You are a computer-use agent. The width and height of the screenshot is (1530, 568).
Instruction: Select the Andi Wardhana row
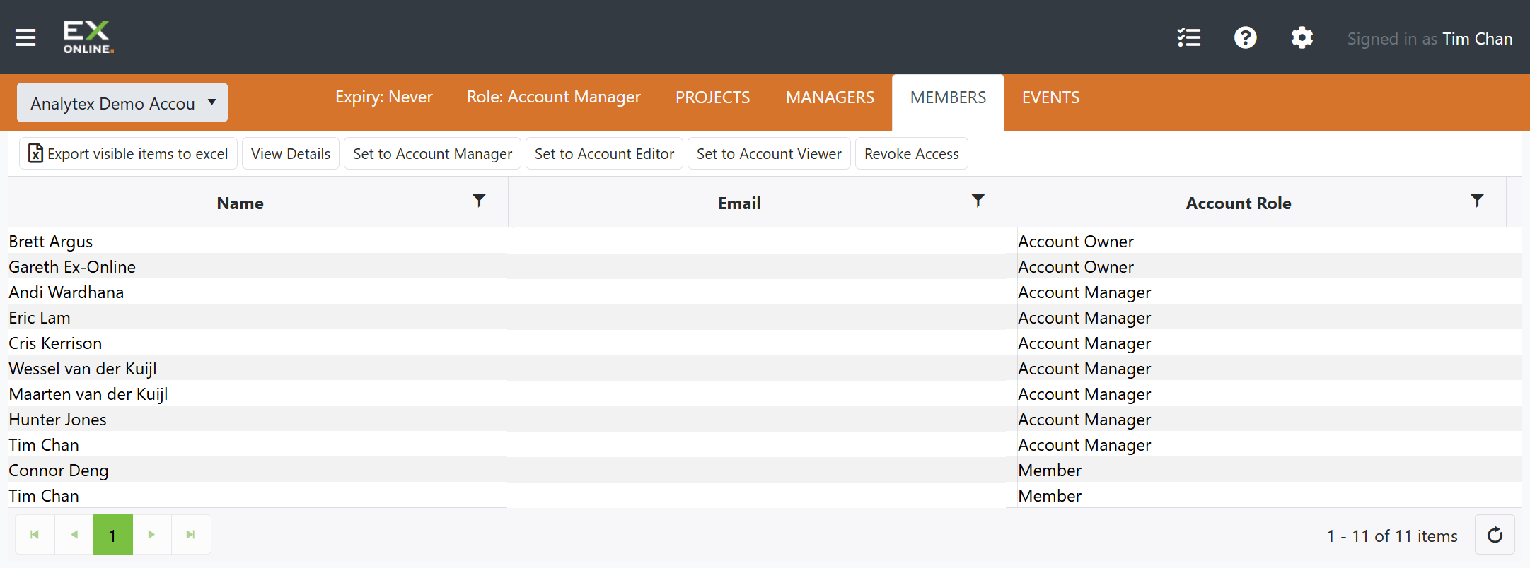[x=765, y=292]
